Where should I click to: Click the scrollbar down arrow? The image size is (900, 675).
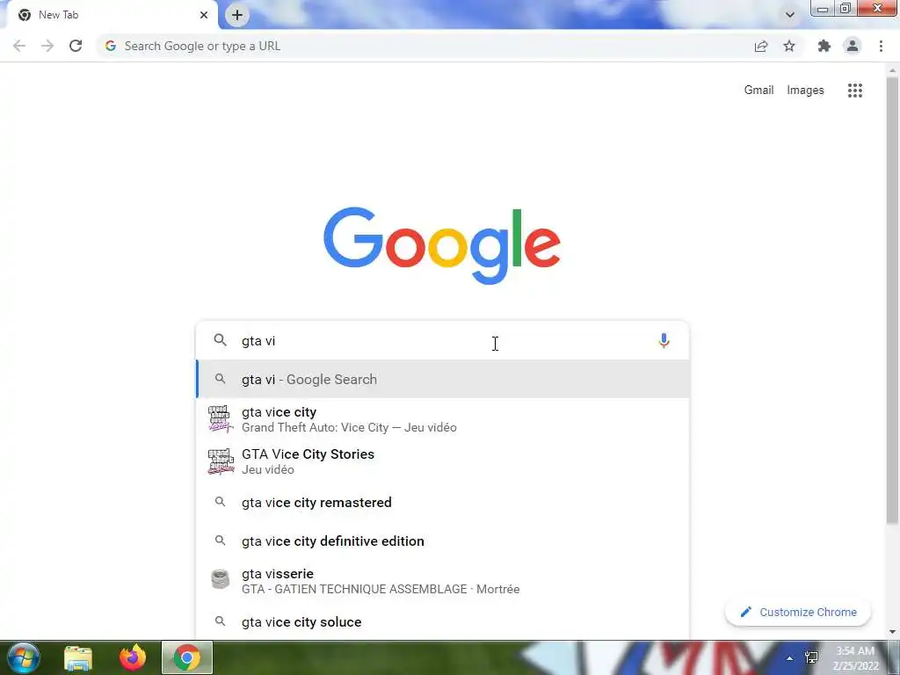(893, 632)
